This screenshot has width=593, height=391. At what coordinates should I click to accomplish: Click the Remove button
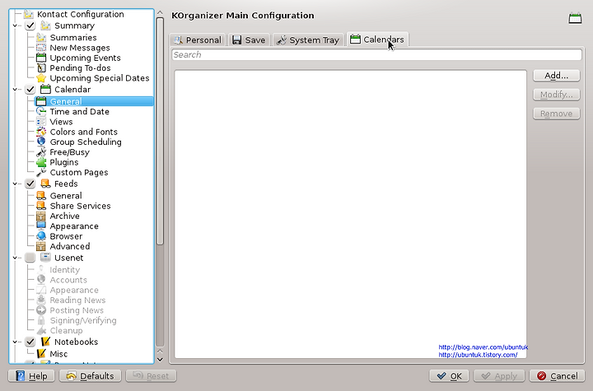[x=556, y=114]
